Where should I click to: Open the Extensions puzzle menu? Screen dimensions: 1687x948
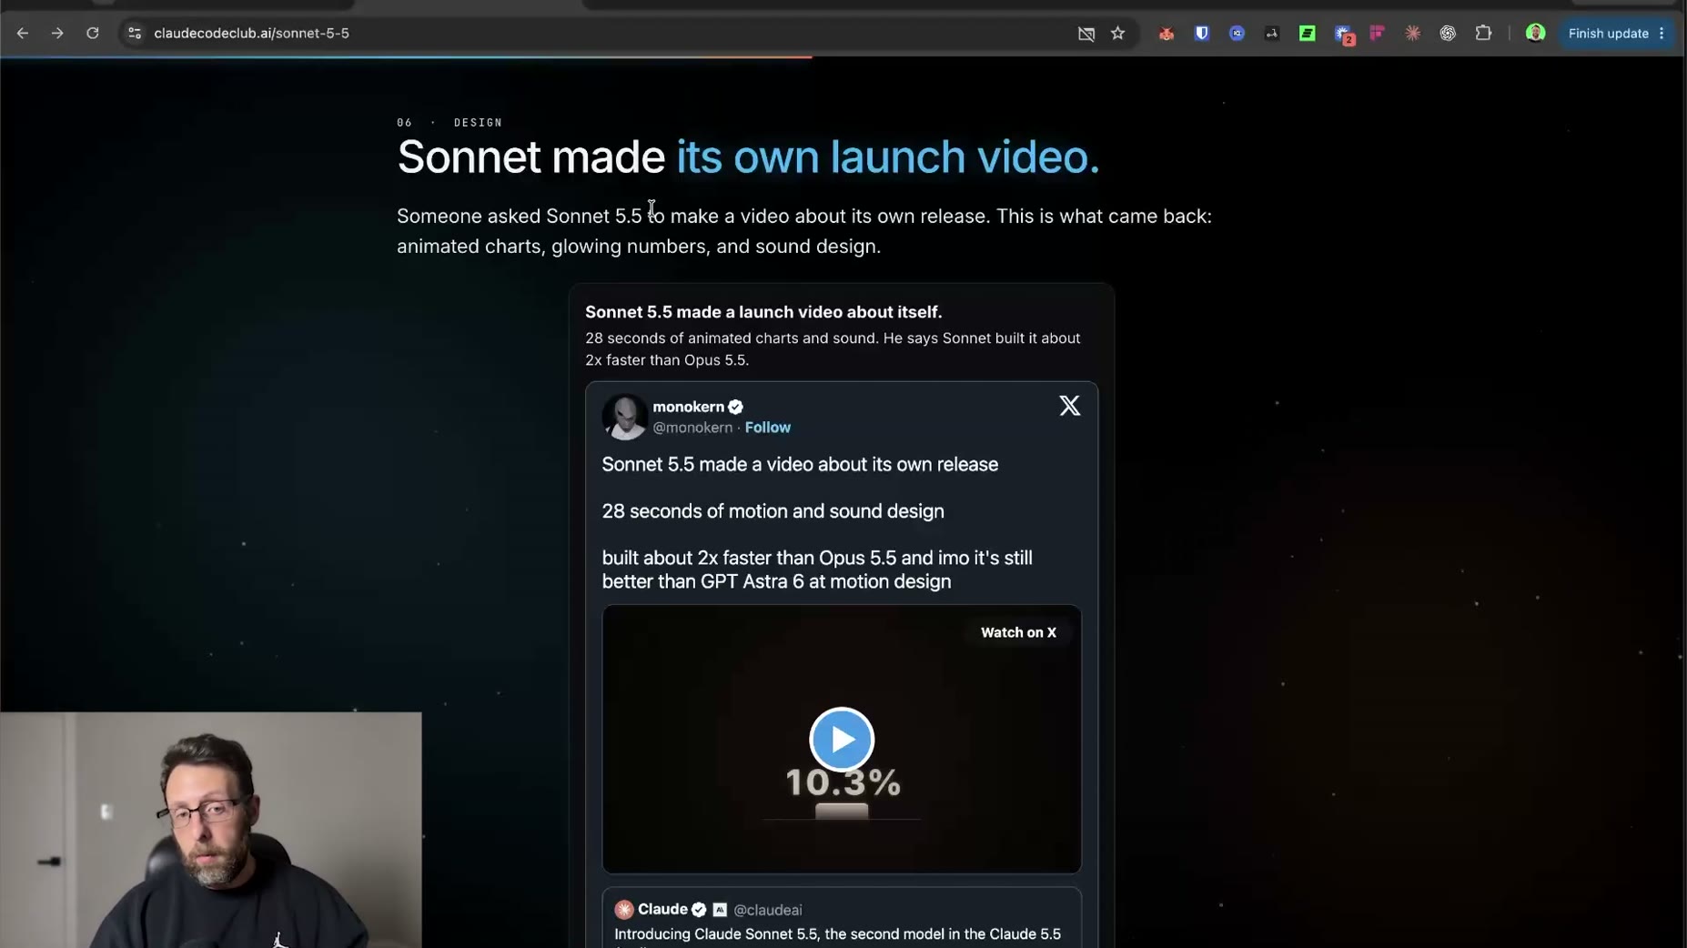coord(1484,34)
